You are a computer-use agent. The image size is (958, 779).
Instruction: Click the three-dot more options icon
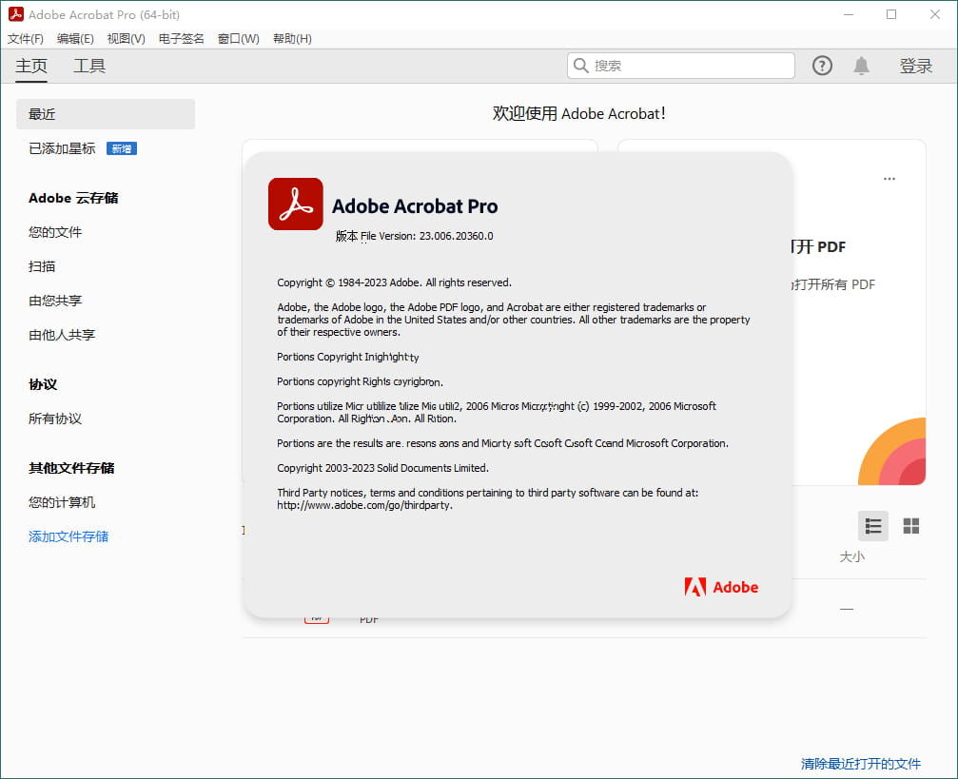click(x=890, y=179)
